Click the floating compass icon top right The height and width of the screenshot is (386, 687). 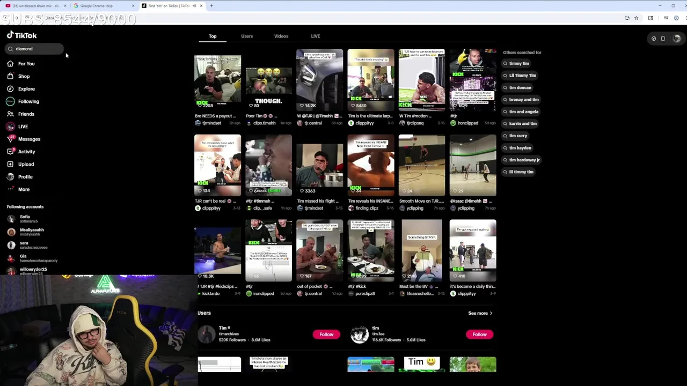tap(654, 39)
